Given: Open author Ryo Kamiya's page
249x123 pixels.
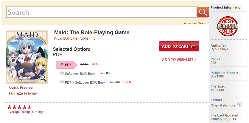Looking at the screenshot, I should 219,49.
